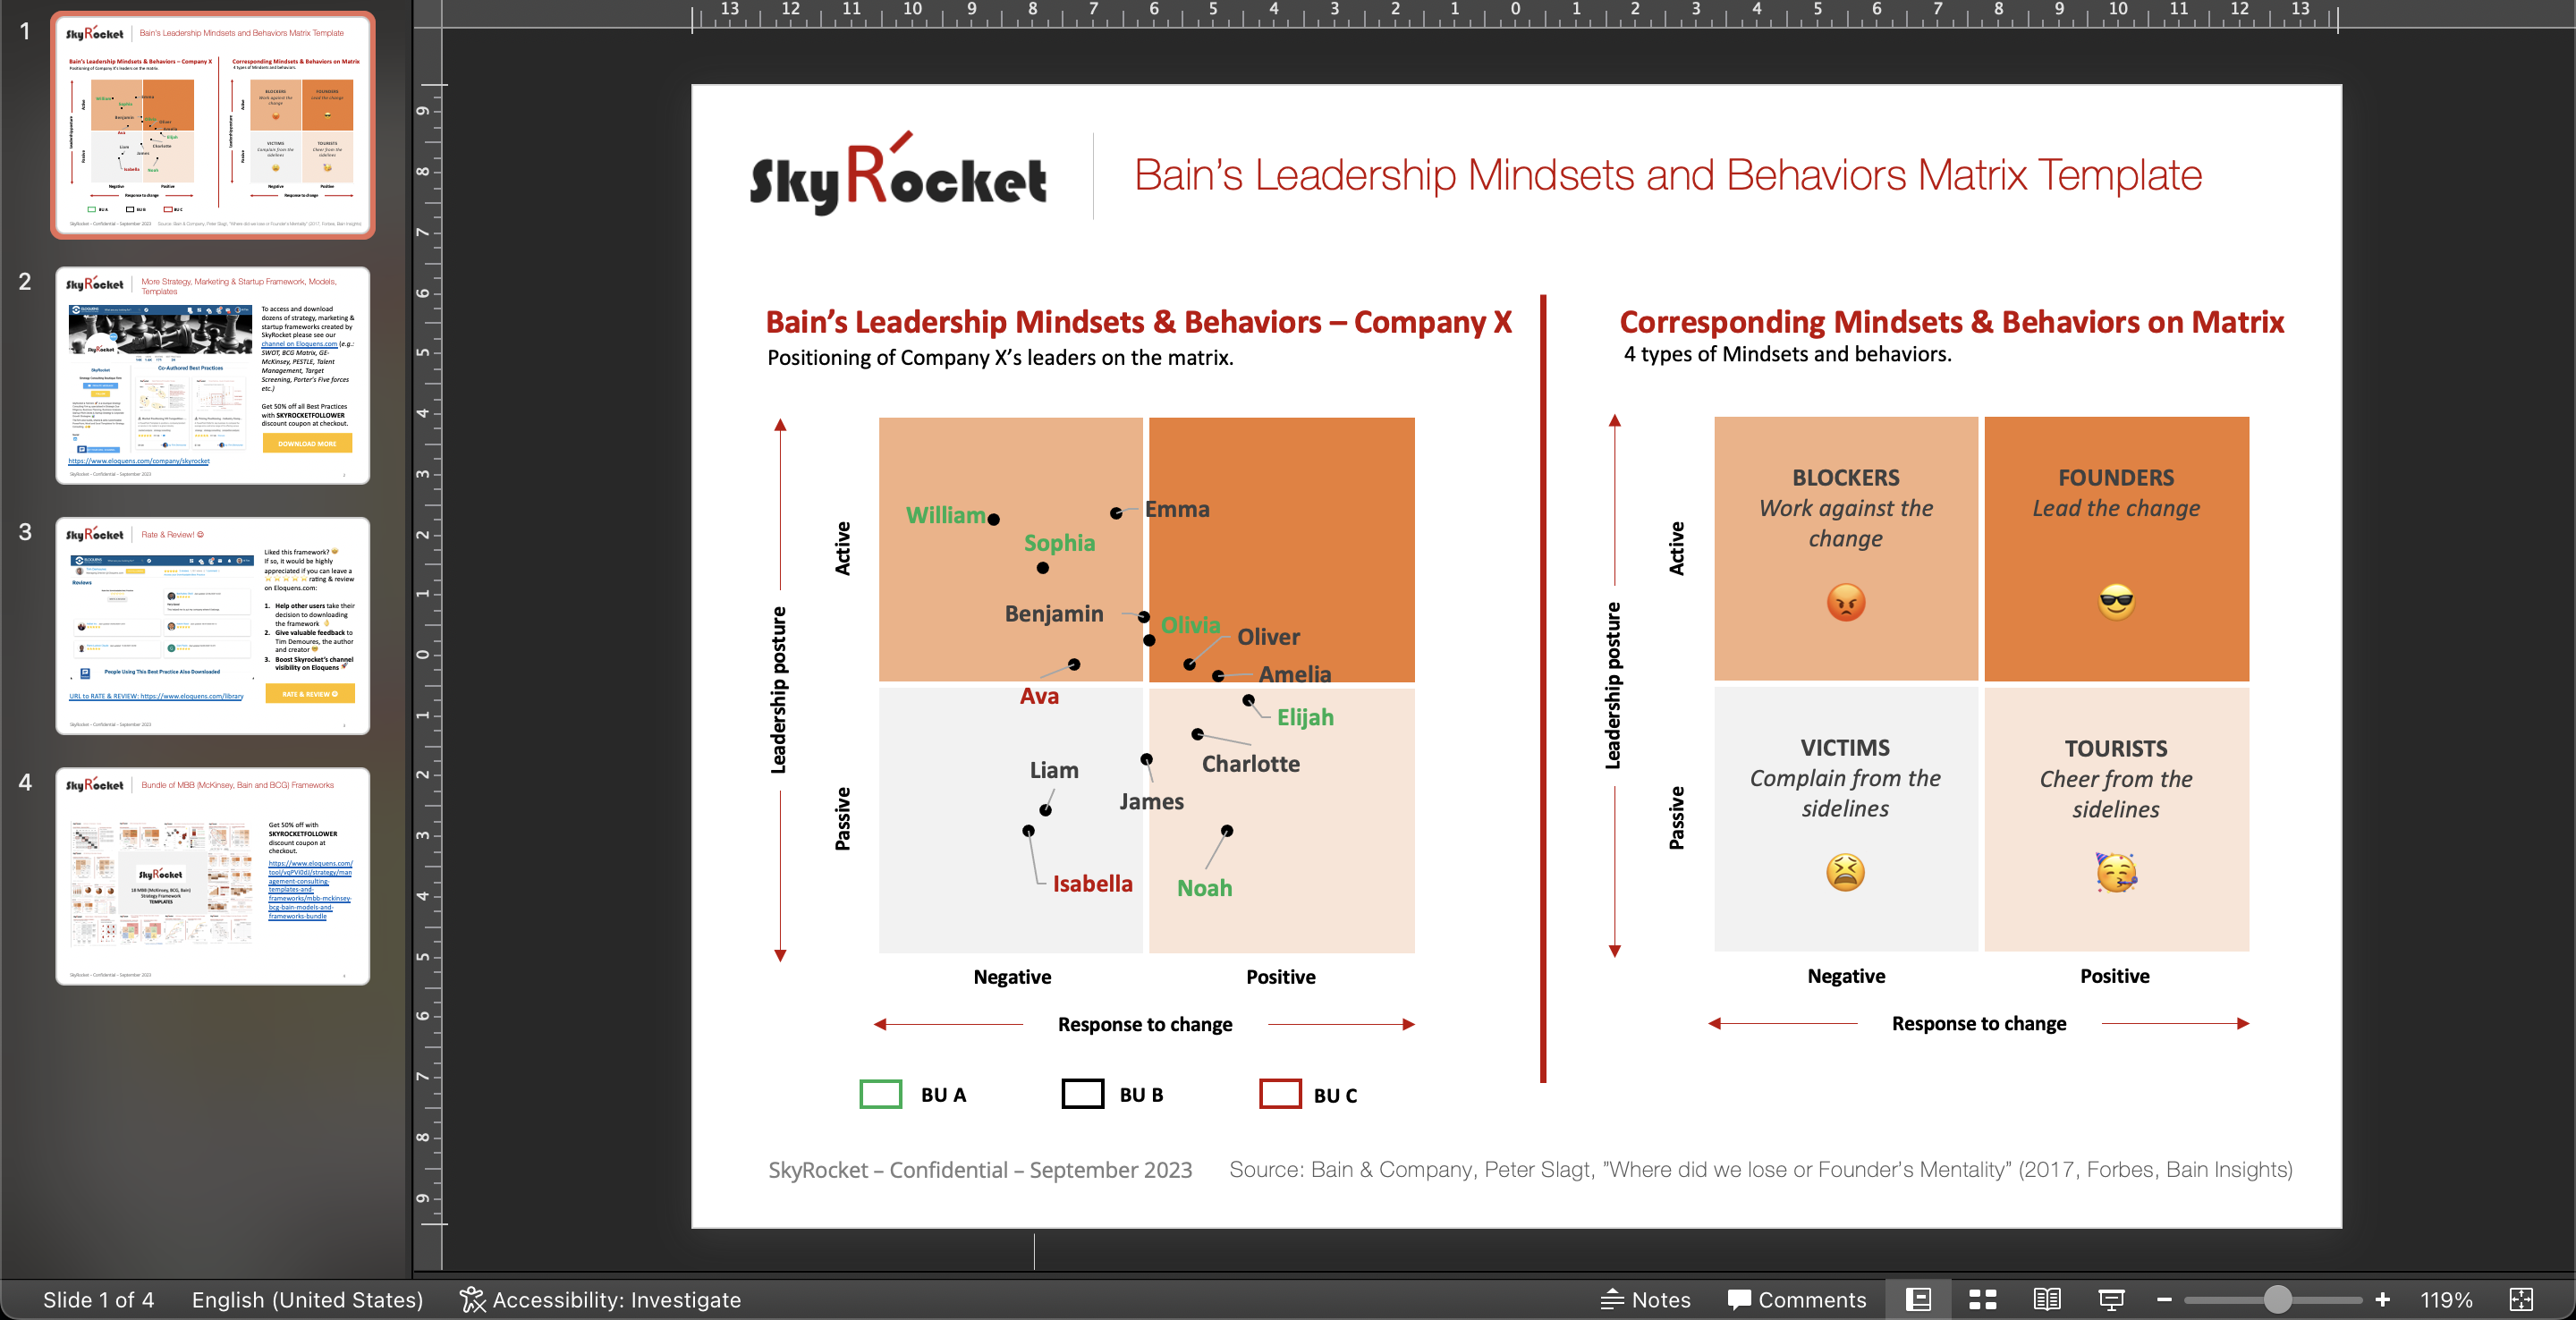Viewport: 2576px width, 1320px height.
Task: Click the Liam label
Action: [1054, 770]
